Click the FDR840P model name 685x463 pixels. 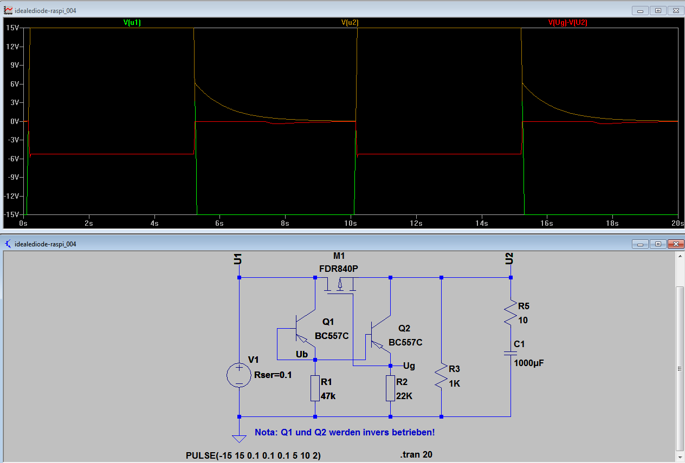(339, 268)
